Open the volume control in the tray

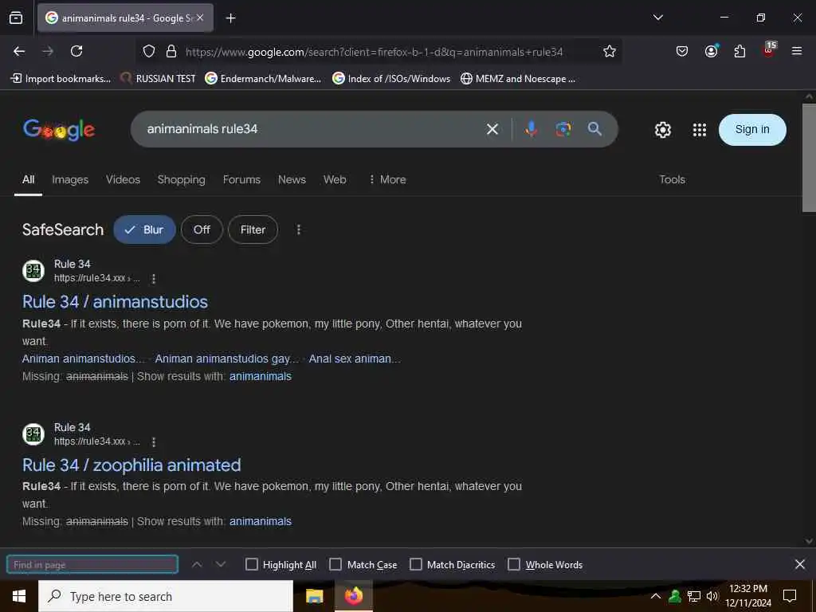point(712,596)
